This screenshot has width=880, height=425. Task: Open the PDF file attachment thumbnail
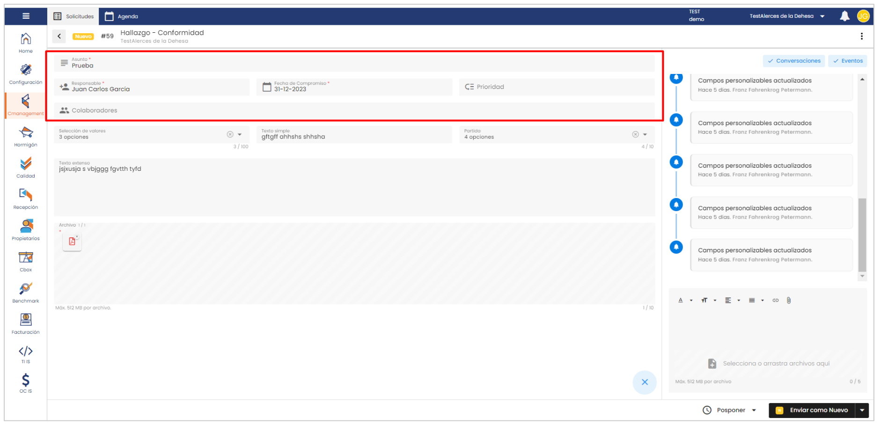coord(72,242)
